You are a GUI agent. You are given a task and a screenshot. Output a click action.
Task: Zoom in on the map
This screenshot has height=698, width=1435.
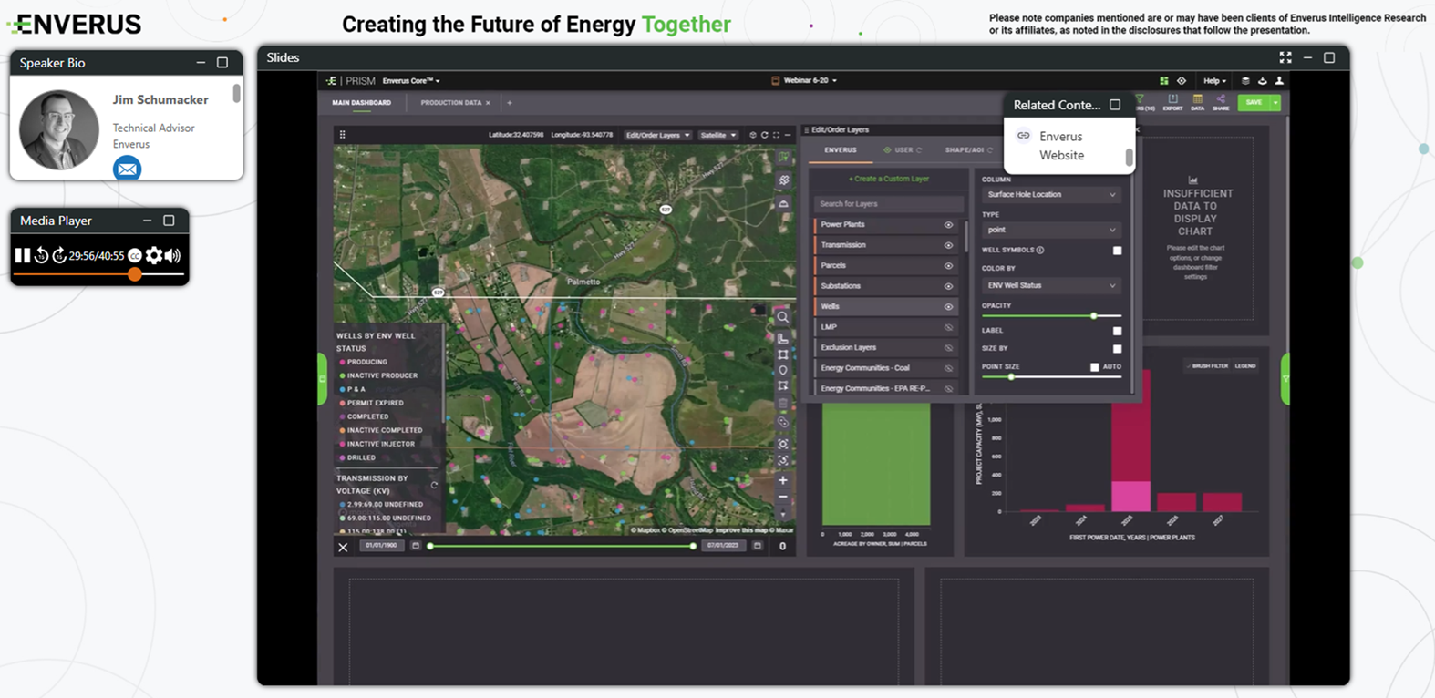(x=782, y=480)
